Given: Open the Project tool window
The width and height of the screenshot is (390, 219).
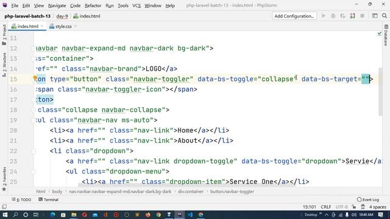Looking at the screenshot, I should 4,35.
